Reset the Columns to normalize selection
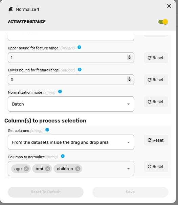The image size is (178, 205). point(156,166)
